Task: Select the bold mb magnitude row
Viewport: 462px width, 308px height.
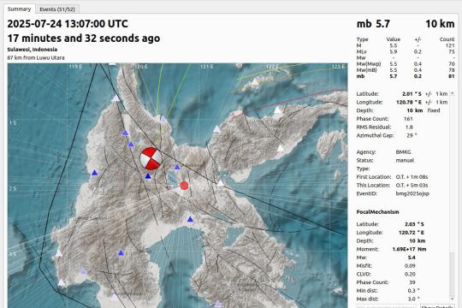Action: pyautogui.click(x=406, y=76)
